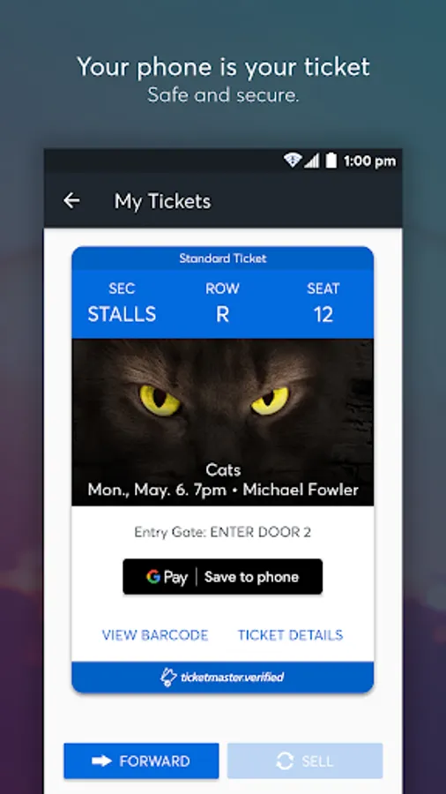The image size is (446, 794).
Task: Tap G Pay Save to phone button
Action: click(x=222, y=577)
